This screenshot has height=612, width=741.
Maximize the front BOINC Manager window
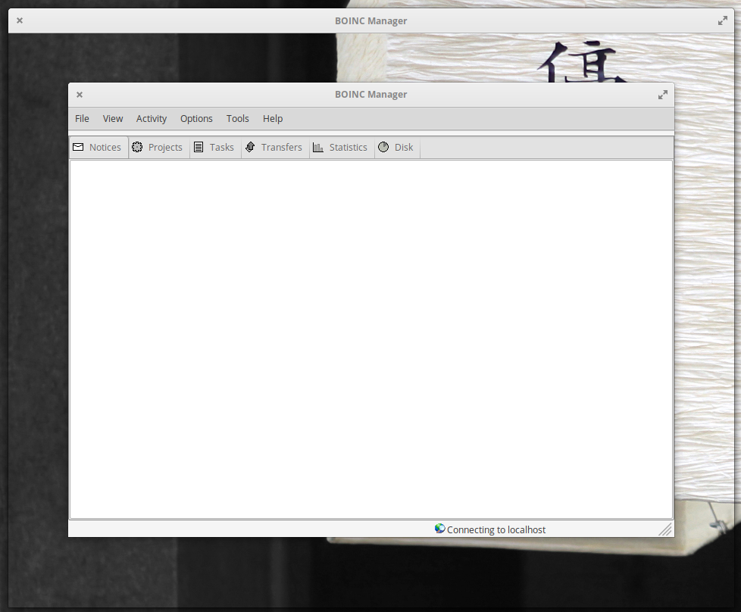click(x=662, y=95)
